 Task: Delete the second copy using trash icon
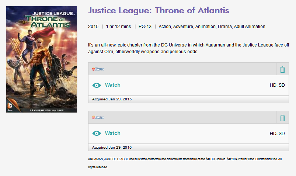click(x=282, y=118)
